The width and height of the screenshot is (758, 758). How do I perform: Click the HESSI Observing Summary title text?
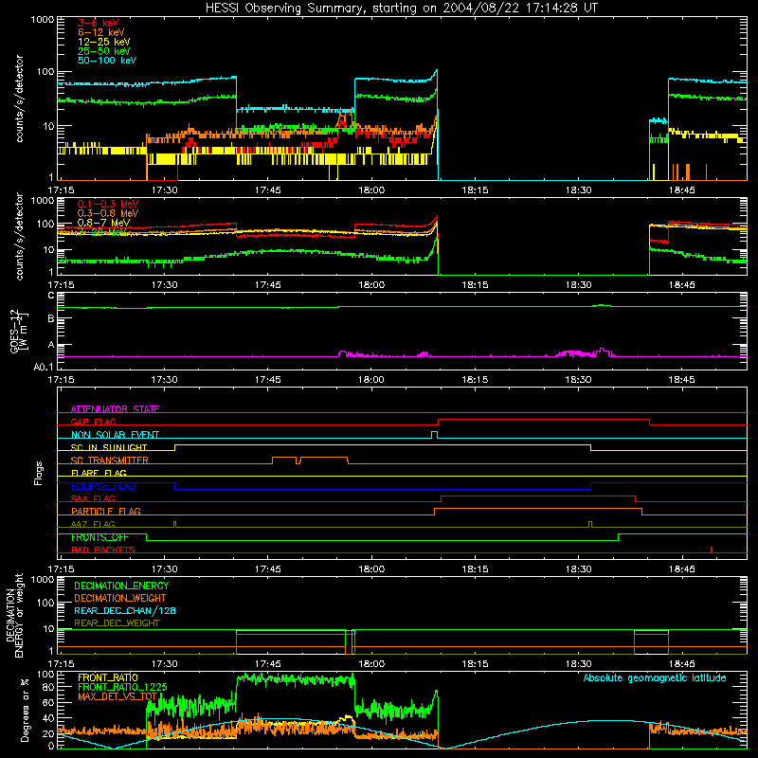(x=402, y=8)
